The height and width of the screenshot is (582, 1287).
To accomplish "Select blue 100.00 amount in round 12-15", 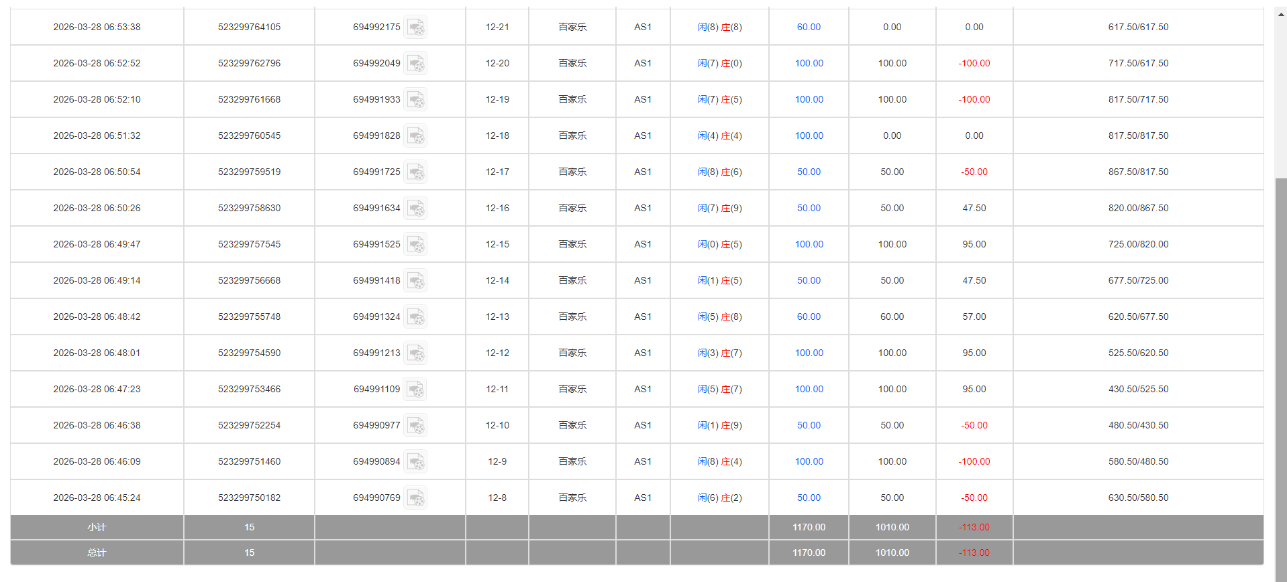I will click(809, 244).
